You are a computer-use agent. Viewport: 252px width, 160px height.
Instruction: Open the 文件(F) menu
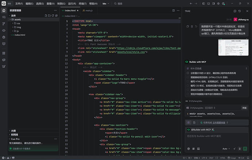click(x=19, y=4)
